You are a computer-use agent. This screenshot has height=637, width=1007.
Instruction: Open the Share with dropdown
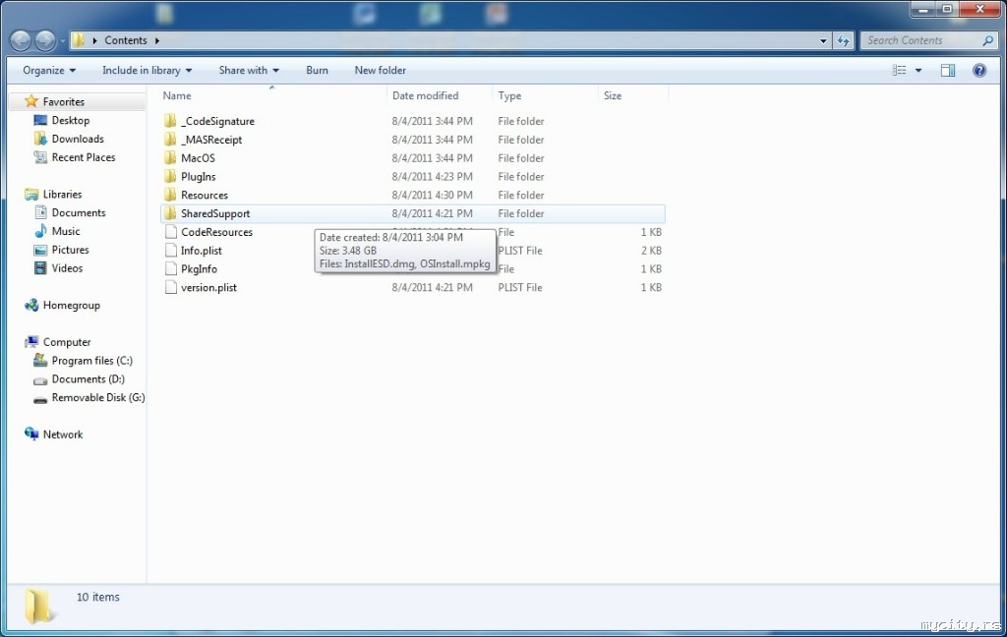(x=249, y=71)
